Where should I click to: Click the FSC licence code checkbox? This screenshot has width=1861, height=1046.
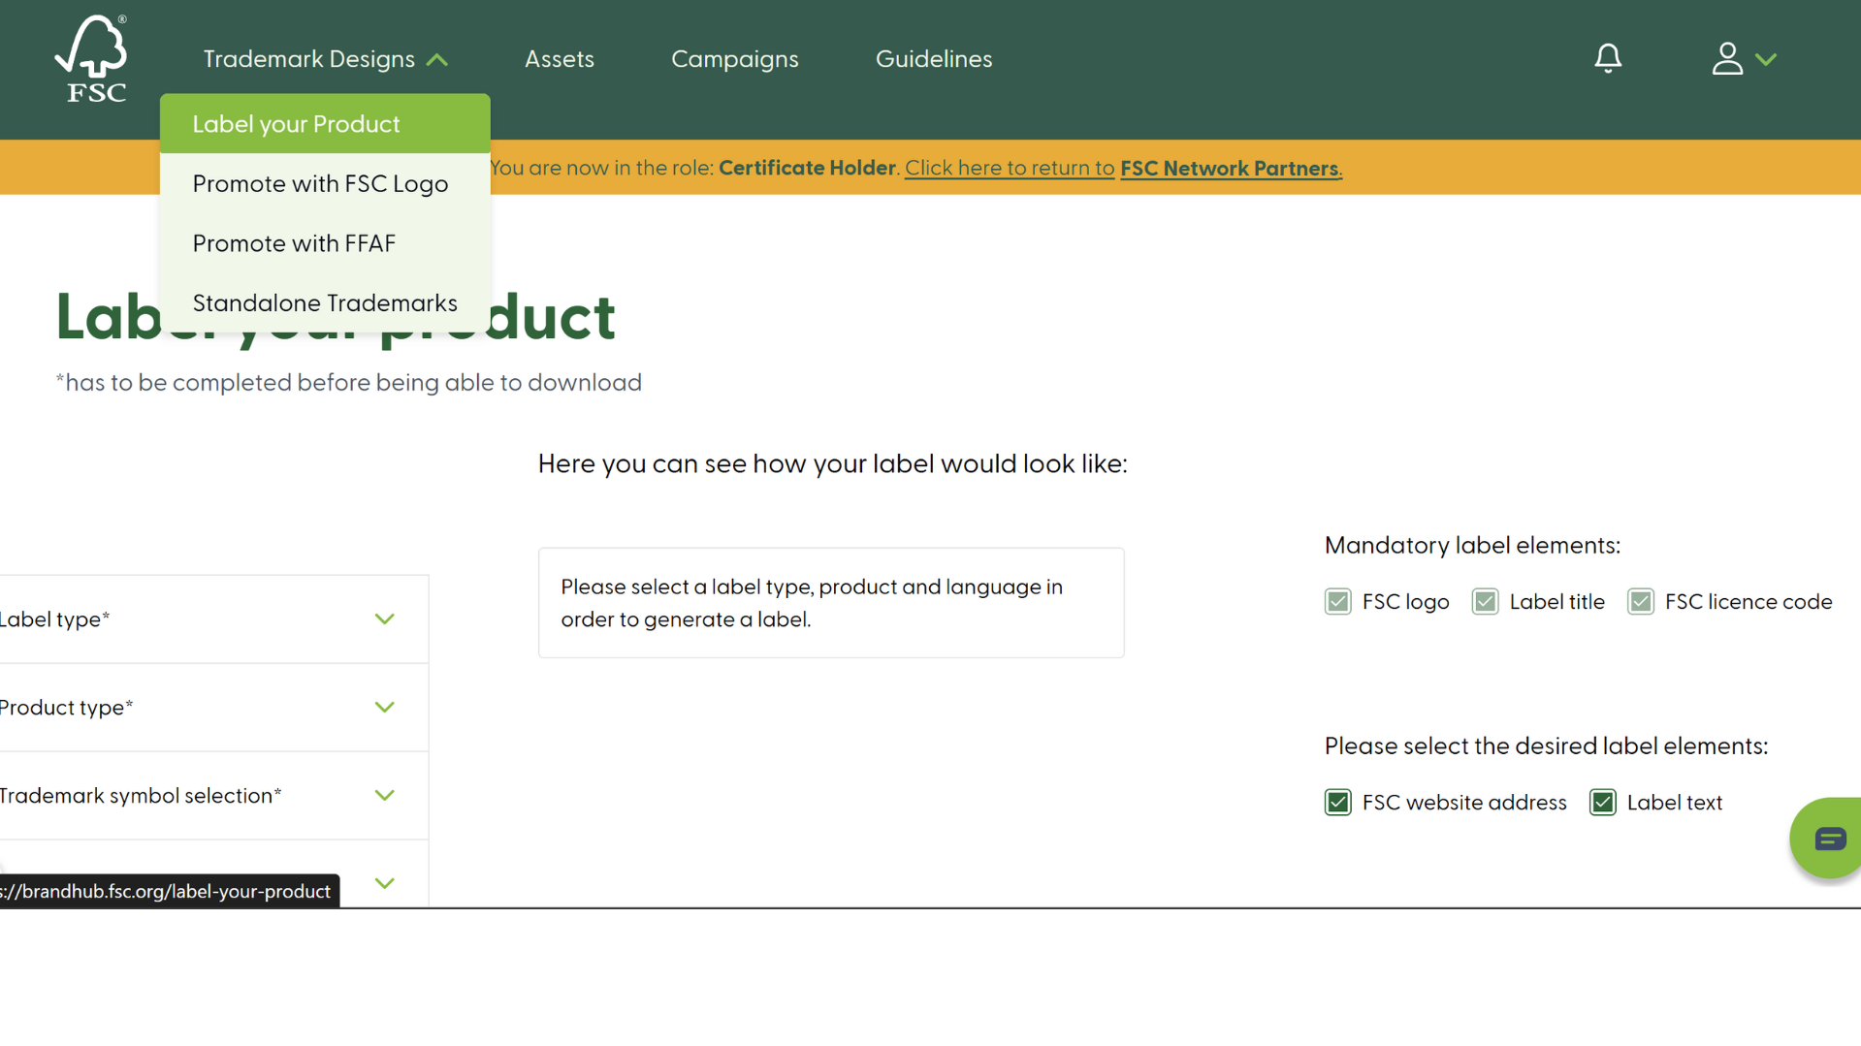click(1640, 602)
